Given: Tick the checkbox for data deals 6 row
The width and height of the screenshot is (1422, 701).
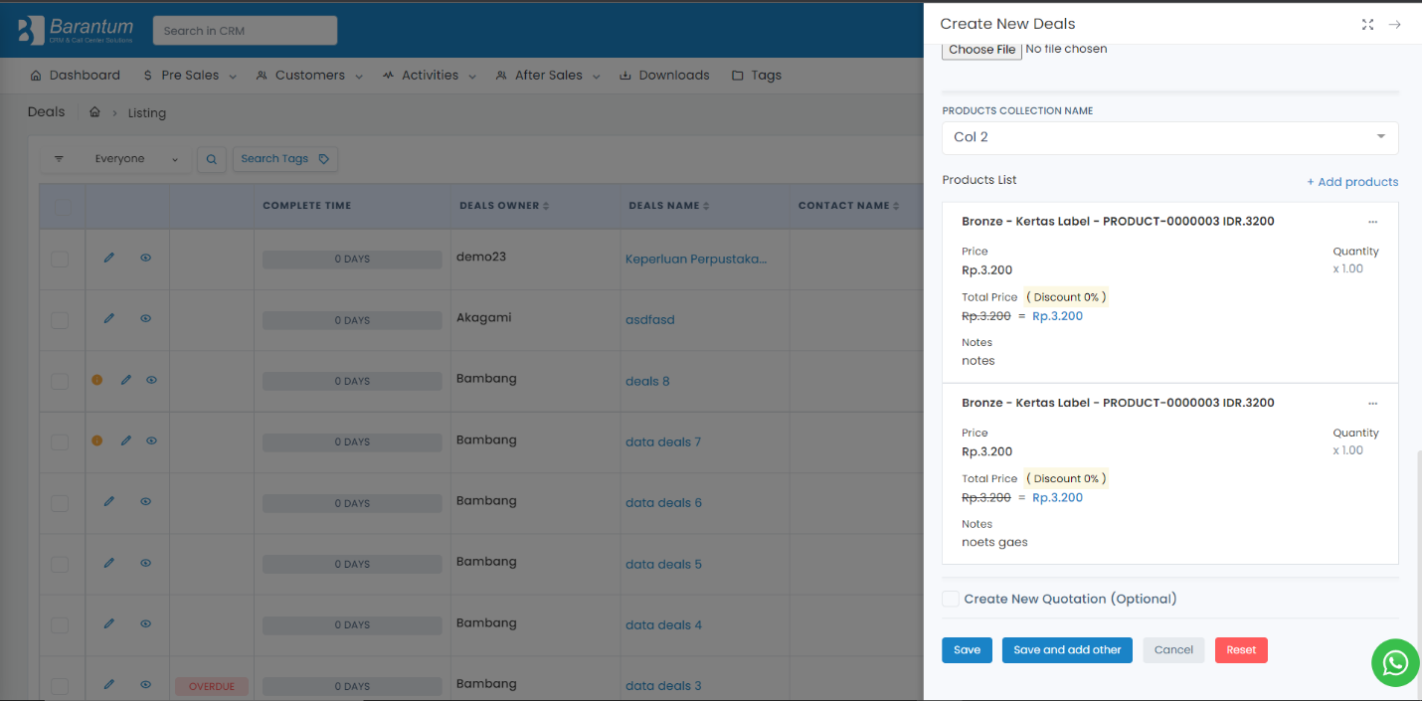Looking at the screenshot, I should tap(60, 503).
